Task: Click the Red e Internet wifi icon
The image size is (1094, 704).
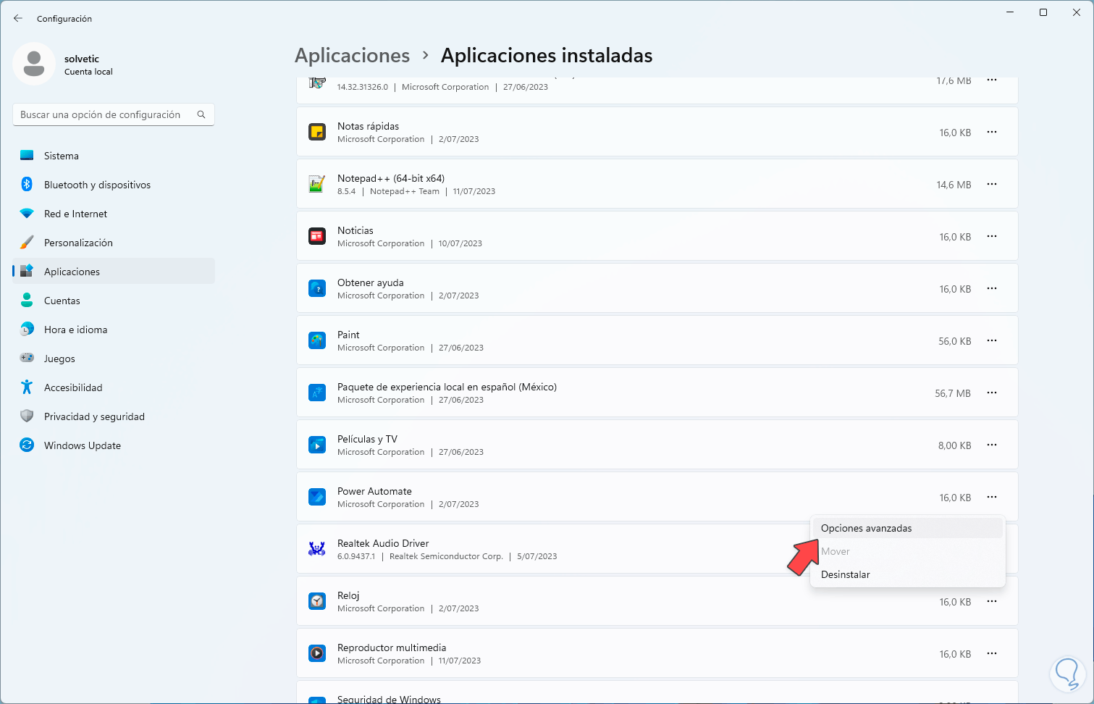Action: click(27, 214)
